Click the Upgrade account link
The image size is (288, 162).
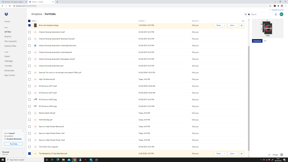277,10
